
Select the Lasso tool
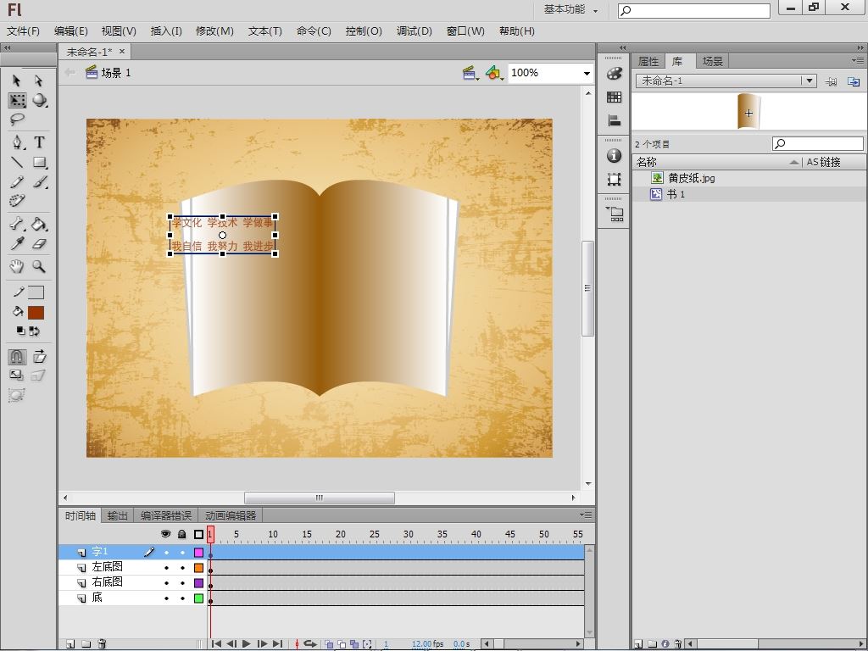coord(17,120)
